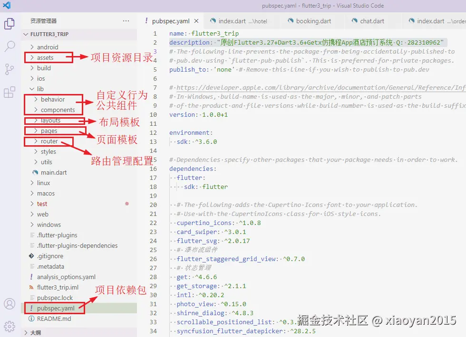The height and width of the screenshot is (337, 466).
Task: Open the .metadata file
Action: pos(50,266)
